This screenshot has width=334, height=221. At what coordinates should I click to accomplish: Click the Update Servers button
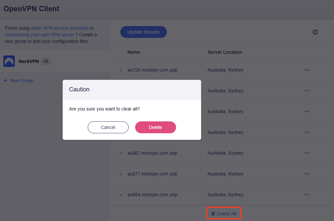[143, 32]
